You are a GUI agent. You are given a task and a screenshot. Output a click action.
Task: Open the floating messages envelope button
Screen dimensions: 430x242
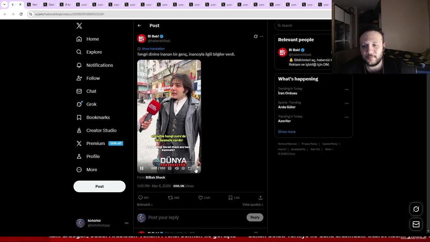click(x=416, y=225)
